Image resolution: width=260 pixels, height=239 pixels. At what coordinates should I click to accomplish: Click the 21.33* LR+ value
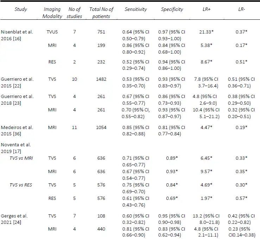click(207, 32)
